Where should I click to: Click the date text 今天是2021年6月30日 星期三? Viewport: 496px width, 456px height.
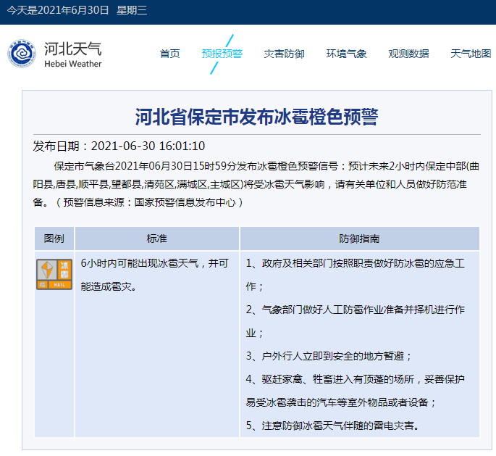(x=77, y=10)
